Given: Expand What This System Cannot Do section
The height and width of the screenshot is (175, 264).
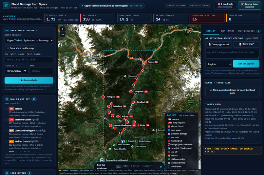Looking at the screenshot, I should pyautogui.click(x=232, y=150).
